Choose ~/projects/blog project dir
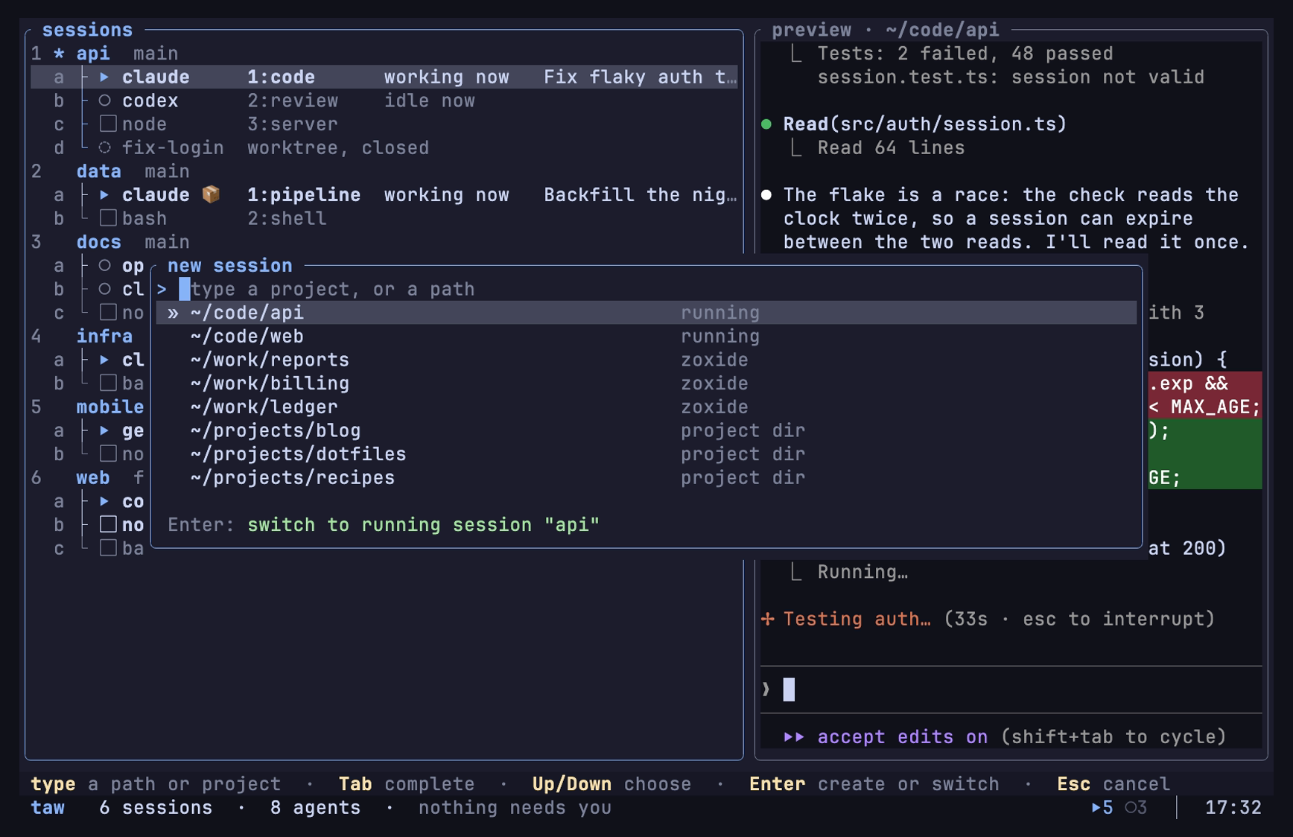The width and height of the screenshot is (1293, 837). pos(646,430)
